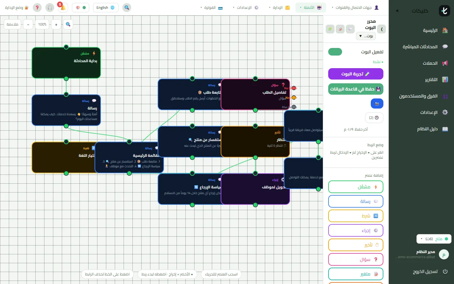The image size is (454, 284).
Task: Toggle وضع الإدارة admin mode
Action: point(17,8)
